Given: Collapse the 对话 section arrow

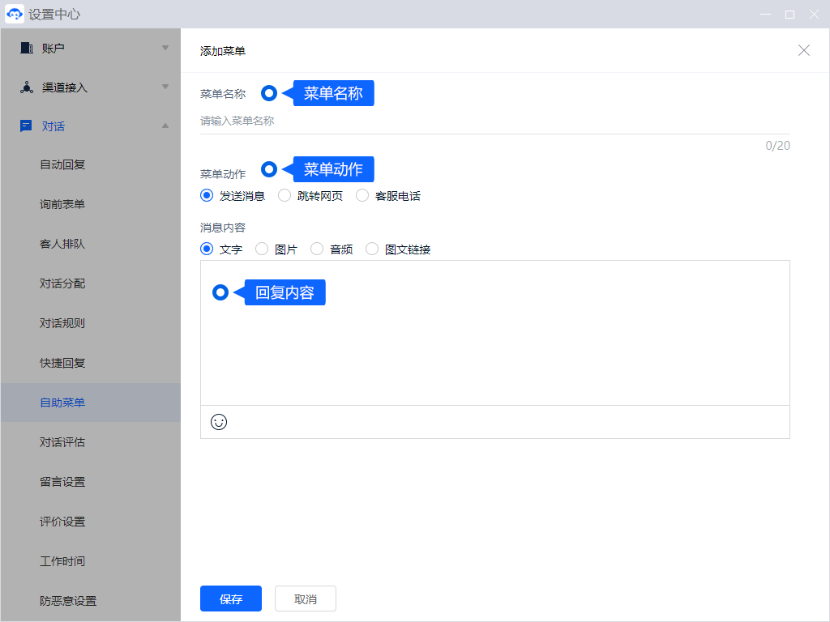Looking at the screenshot, I should [165, 126].
